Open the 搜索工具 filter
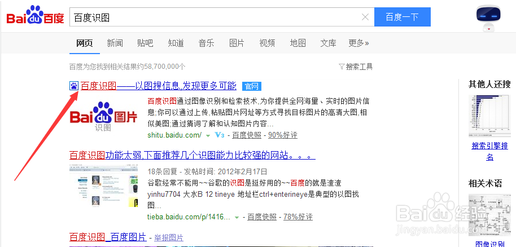Screen dimensions: 516x247 pos(356,67)
